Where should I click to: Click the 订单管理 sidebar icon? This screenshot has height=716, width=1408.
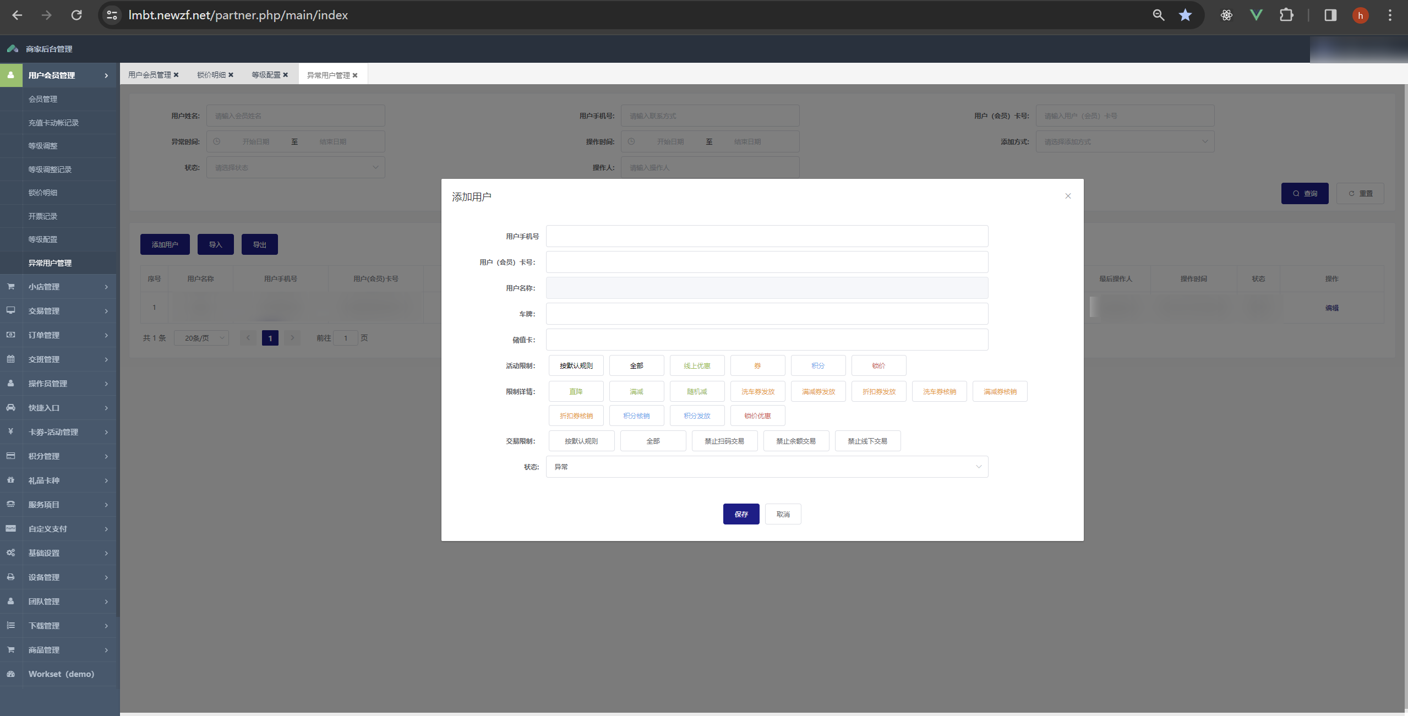tap(11, 335)
